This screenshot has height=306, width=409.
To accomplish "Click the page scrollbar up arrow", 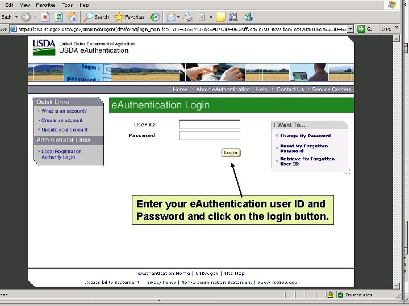I will click(x=397, y=39).
